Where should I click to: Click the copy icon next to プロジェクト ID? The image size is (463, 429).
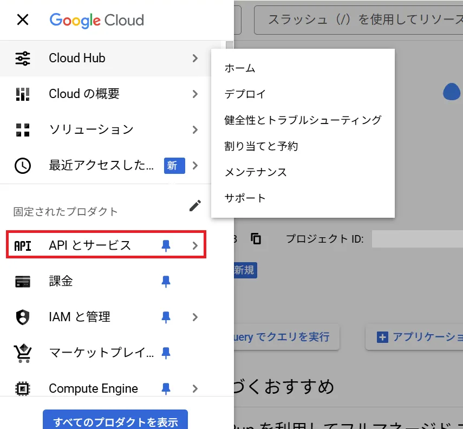point(256,238)
